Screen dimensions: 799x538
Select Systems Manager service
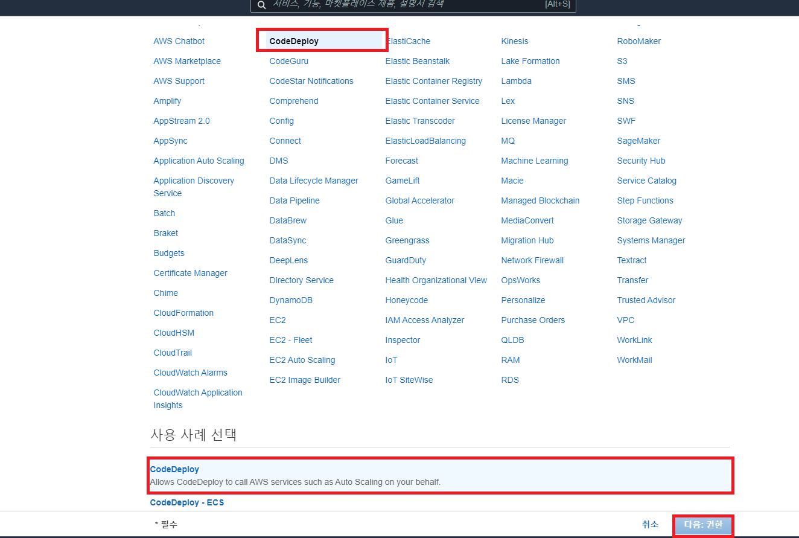point(651,240)
